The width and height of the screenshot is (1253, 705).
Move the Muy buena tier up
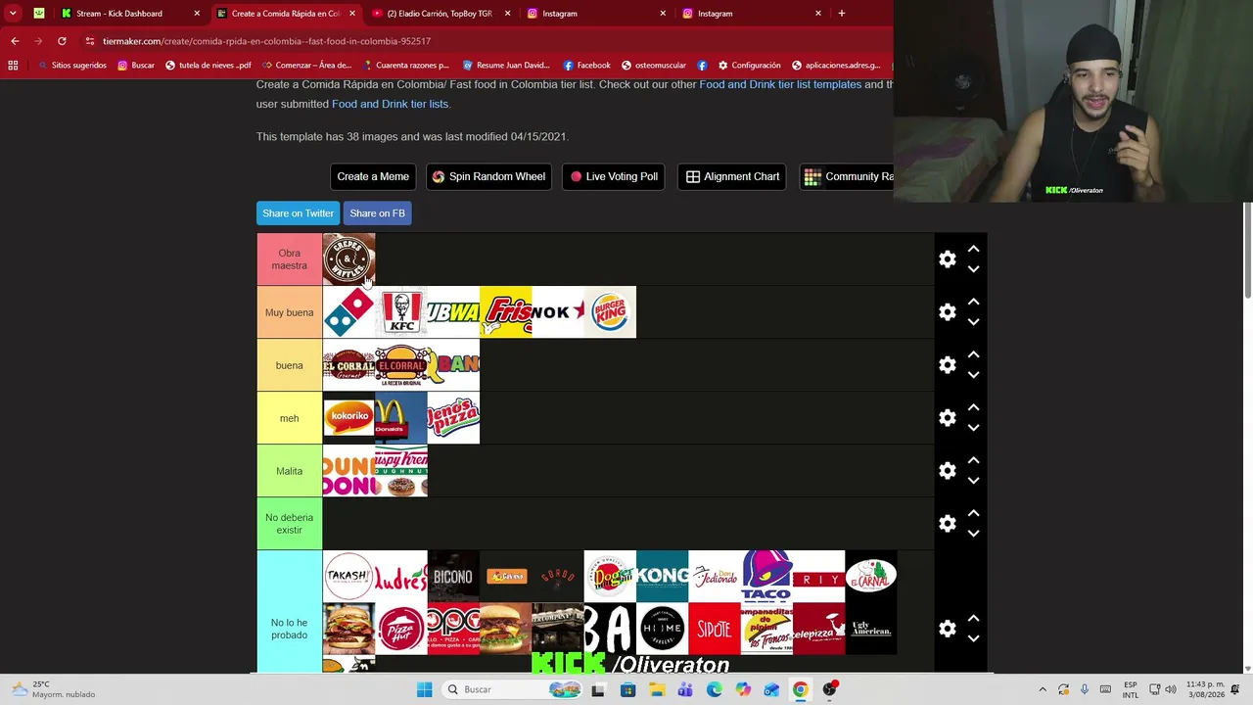[973, 303]
